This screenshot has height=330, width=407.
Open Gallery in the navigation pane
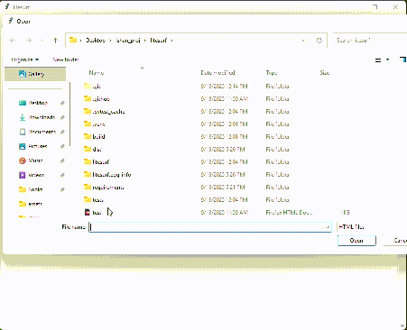coord(35,74)
